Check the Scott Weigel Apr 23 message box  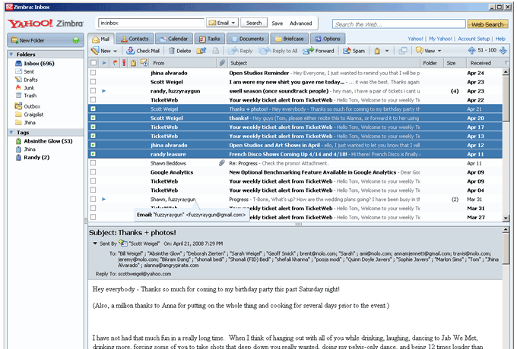(94, 82)
